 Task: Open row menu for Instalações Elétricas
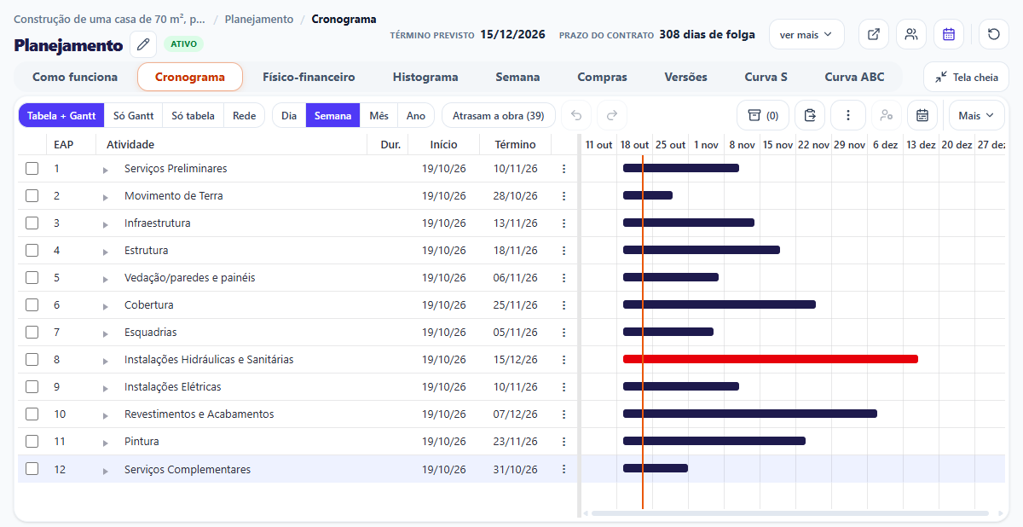(564, 387)
